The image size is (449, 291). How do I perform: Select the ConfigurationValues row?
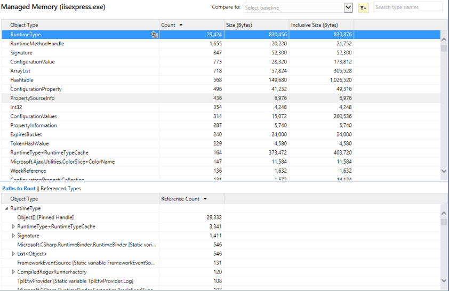(x=221, y=116)
